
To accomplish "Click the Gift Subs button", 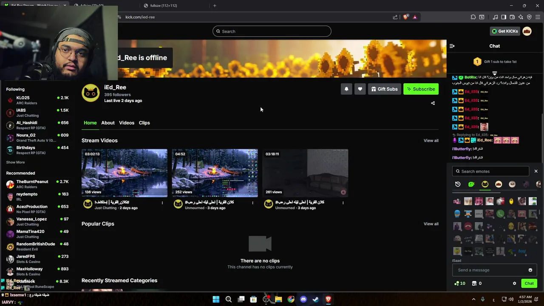I will coord(384,89).
